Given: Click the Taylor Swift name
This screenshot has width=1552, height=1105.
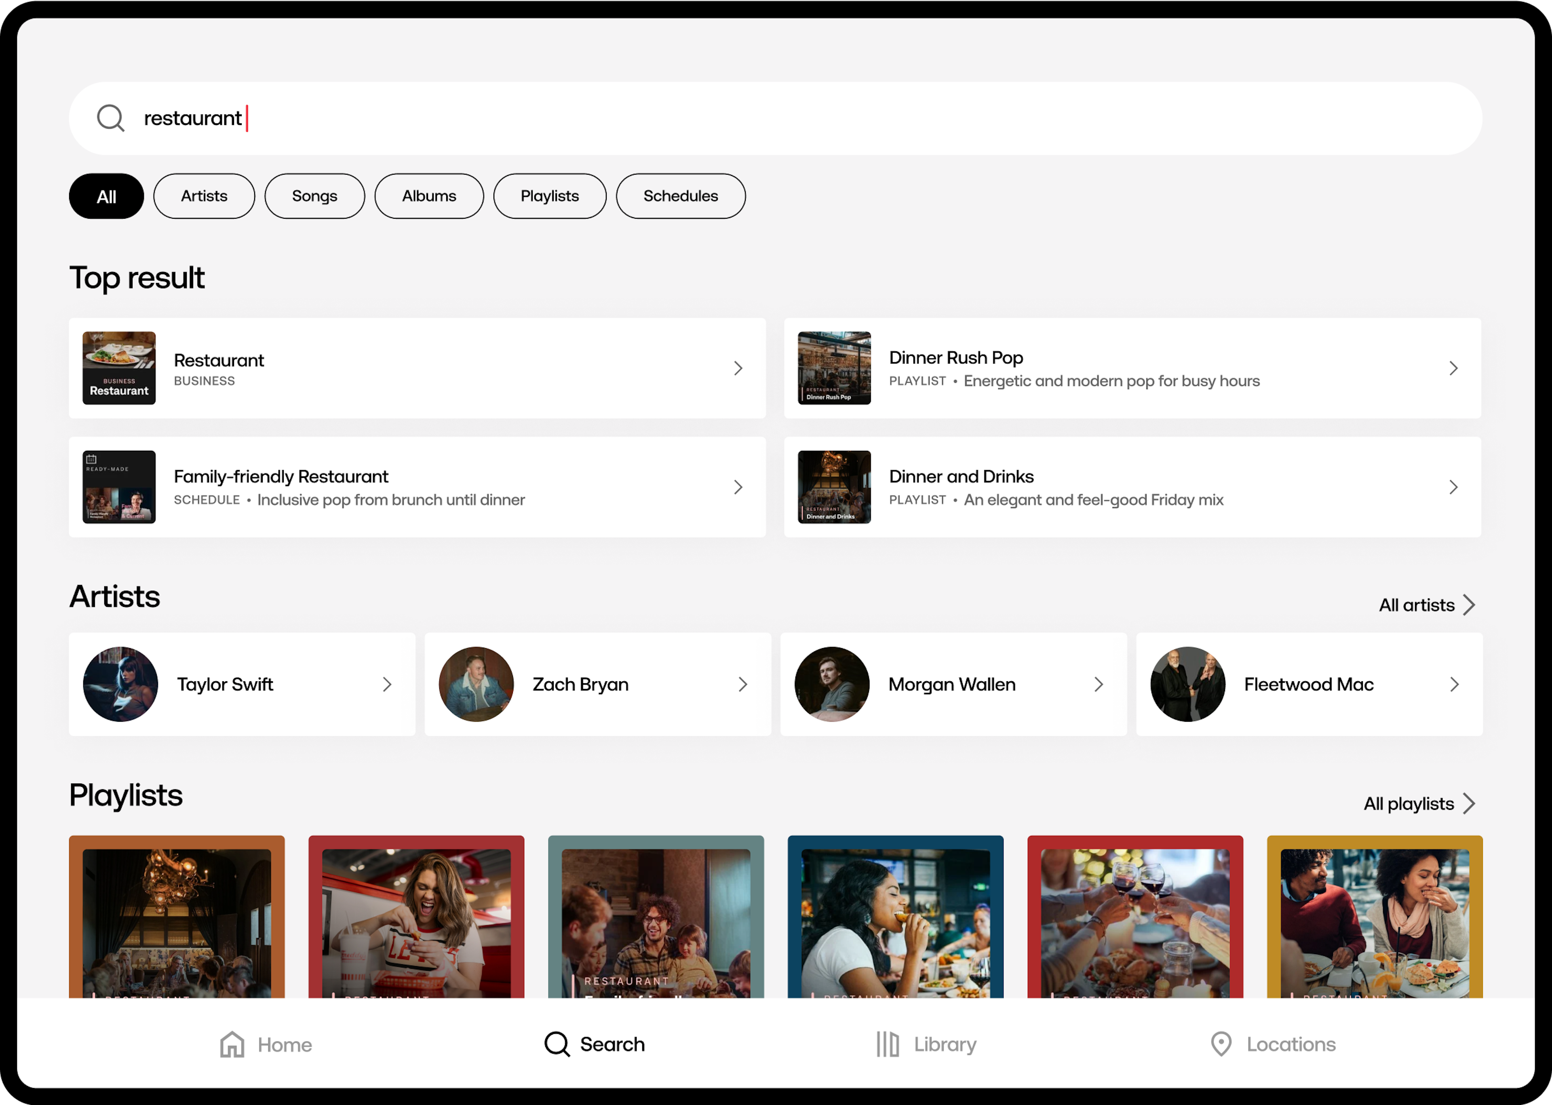Looking at the screenshot, I should 225,685.
